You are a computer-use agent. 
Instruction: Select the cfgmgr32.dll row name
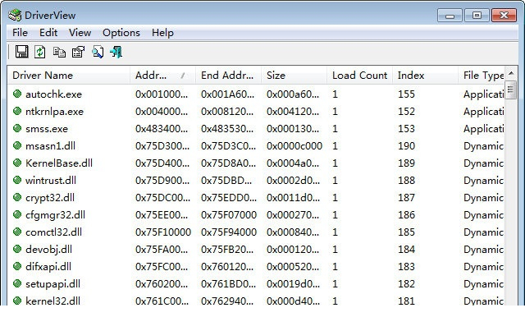coord(55,215)
